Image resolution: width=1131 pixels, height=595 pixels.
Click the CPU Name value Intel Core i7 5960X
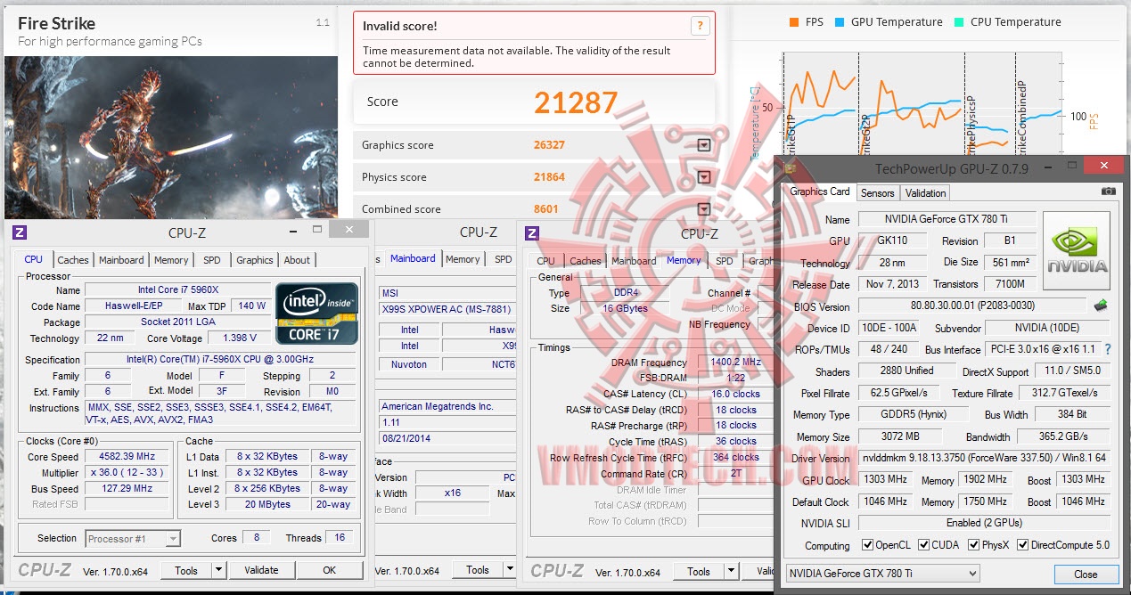click(x=177, y=290)
